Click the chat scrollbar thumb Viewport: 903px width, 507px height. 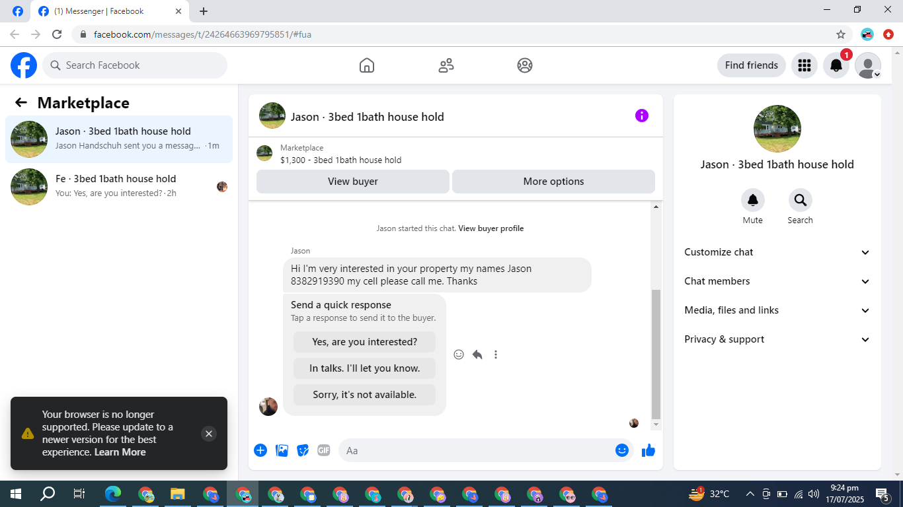(656, 354)
